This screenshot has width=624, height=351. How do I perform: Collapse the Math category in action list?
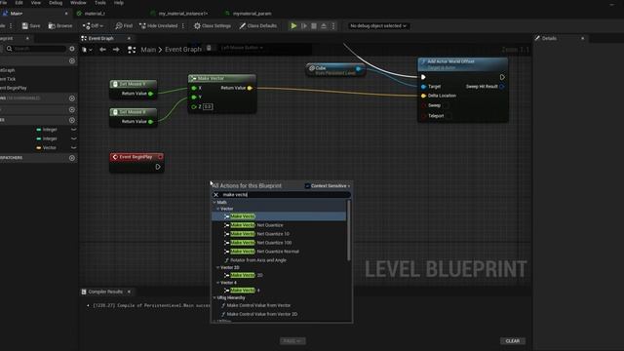click(214, 202)
